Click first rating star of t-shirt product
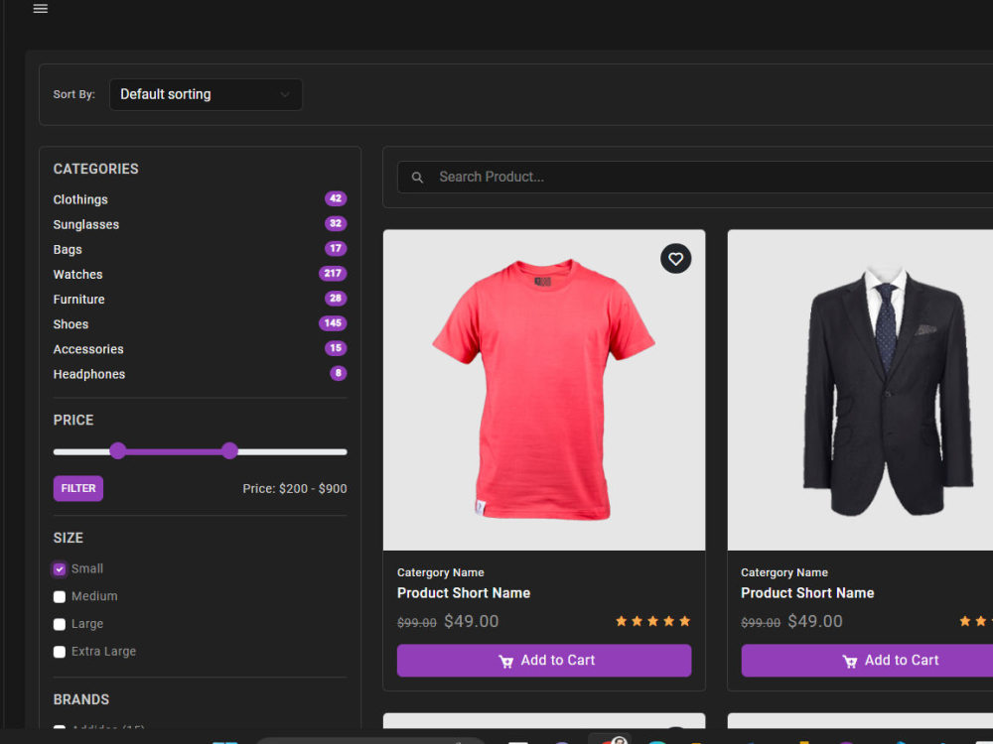Image resolution: width=993 pixels, height=744 pixels. click(622, 621)
